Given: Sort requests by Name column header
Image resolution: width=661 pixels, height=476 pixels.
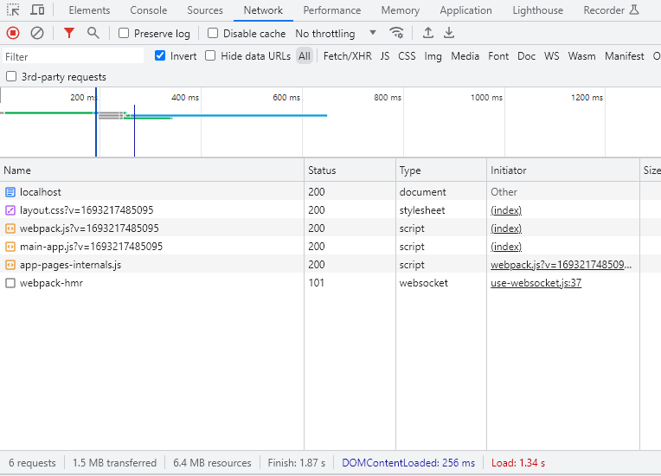Looking at the screenshot, I should tap(151, 170).
